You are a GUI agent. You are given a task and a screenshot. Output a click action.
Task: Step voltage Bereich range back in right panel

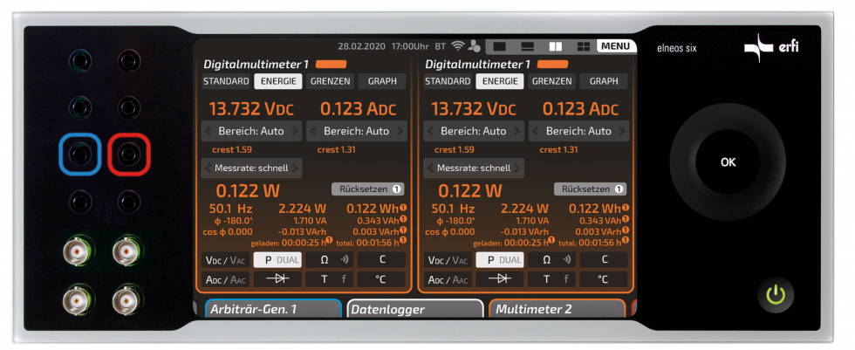[431, 131]
